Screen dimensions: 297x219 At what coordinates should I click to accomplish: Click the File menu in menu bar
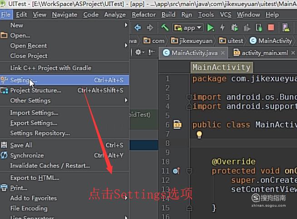[x=6, y=15]
